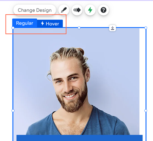Screen dimensions: 153x141
Task: Click the download arrow icon on the top border
Action: [x=113, y=28]
